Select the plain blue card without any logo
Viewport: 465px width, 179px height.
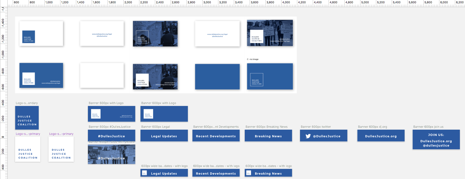coord(217,77)
